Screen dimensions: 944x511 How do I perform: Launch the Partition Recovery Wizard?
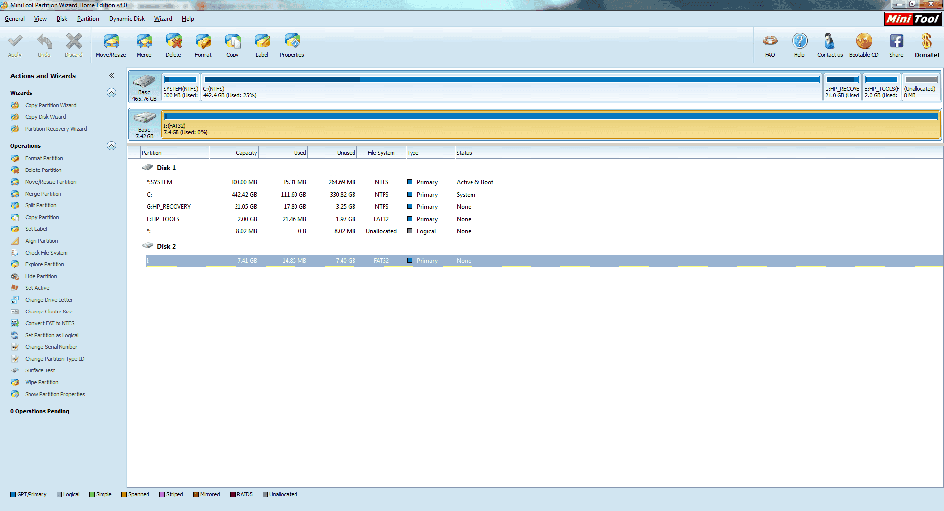click(56, 129)
